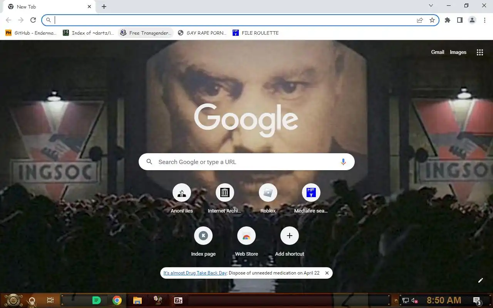This screenshot has height=308, width=493.
Task: Open taskbar search magnifier
Action: tap(32, 301)
